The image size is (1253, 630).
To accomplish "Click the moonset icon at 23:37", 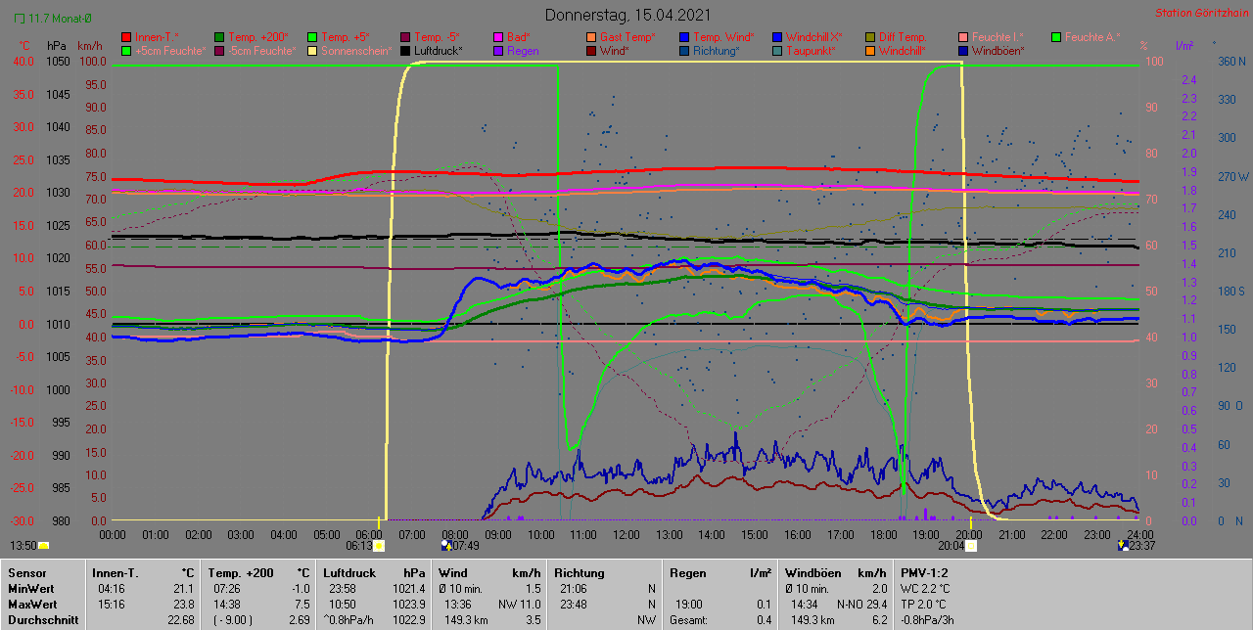I will [x=1122, y=545].
